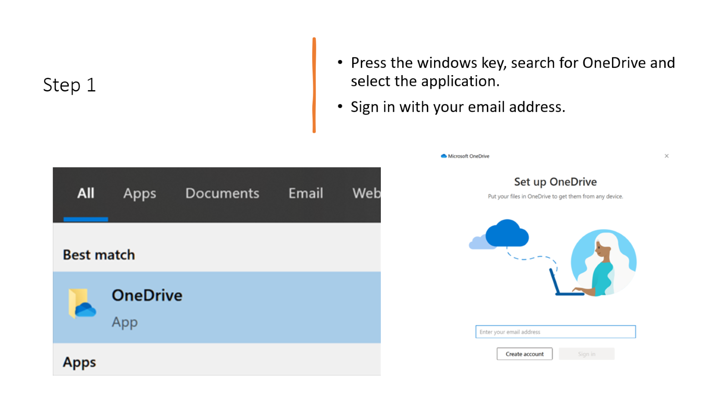The width and height of the screenshot is (728, 411).
Task: Click the woman illustration in the circle
Action: pyautogui.click(x=603, y=263)
